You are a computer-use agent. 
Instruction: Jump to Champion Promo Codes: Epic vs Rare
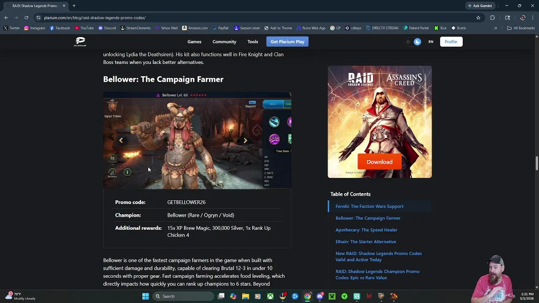pos(377,274)
